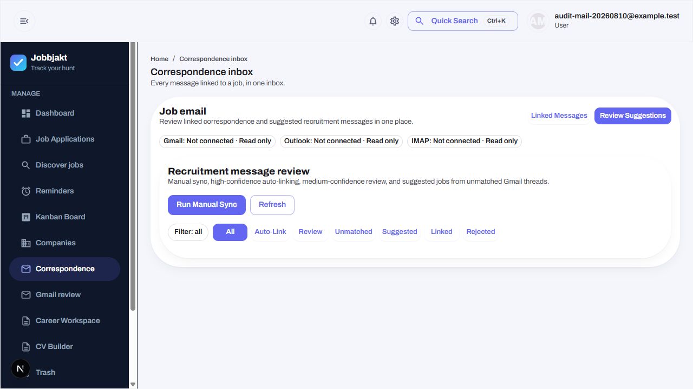
Task: Click the Companies building icon
Action: [26, 243]
